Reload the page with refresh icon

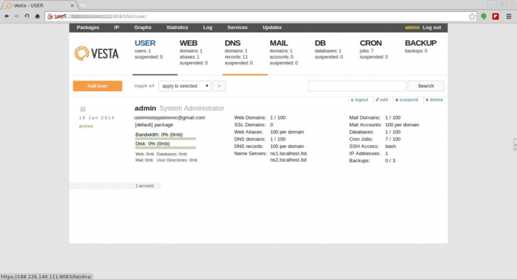tap(26, 16)
